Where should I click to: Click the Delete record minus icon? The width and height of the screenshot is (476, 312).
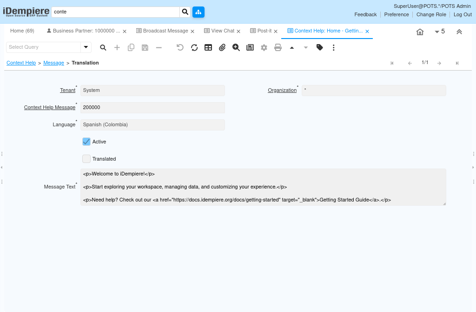(159, 48)
